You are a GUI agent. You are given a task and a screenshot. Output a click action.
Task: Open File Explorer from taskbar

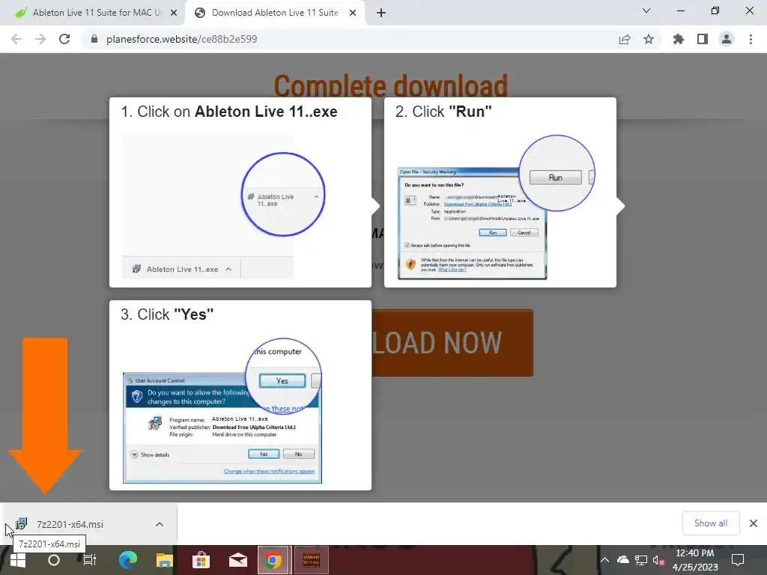[x=164, y=560]
